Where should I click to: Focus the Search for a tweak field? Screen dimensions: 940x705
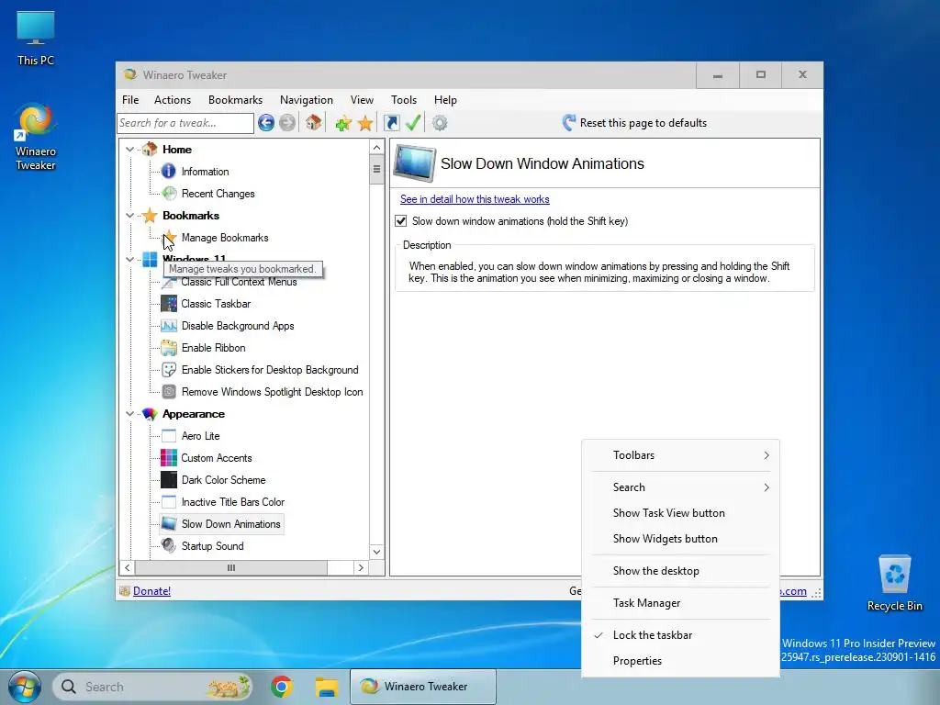pyautogui.click(x=185, y=123)
